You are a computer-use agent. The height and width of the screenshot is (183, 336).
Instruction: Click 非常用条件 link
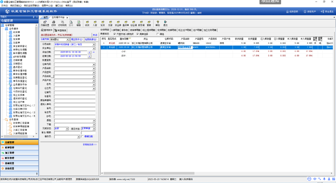point(90,145)
